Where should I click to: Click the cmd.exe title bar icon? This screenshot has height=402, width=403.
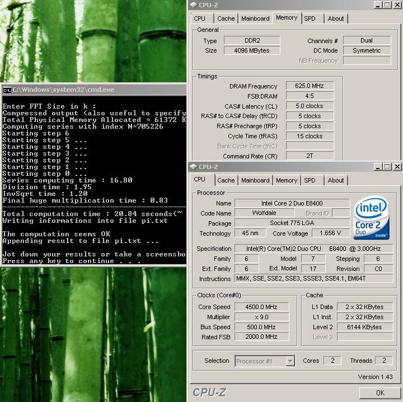coord(7,90)
